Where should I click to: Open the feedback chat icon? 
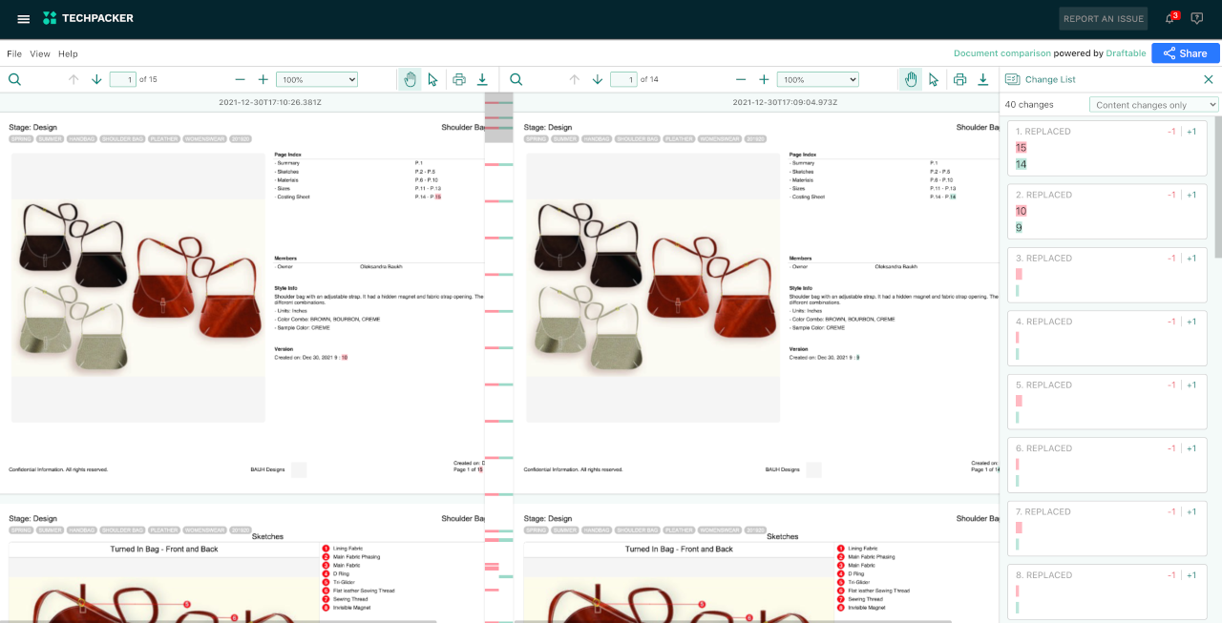(x=1197, y=18)
